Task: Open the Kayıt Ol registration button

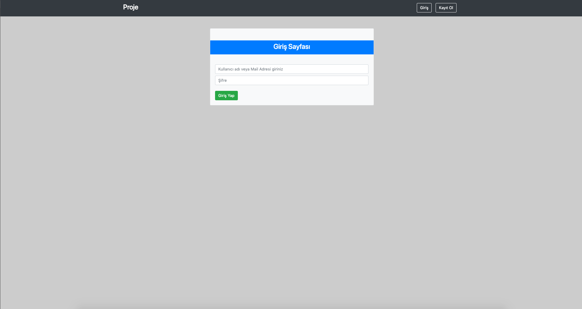Action: [x=446, y=8]
